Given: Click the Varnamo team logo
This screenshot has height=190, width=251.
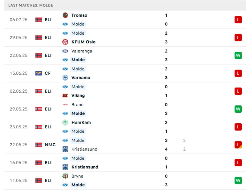Looking at the screenshot, I should coord(65,78).
